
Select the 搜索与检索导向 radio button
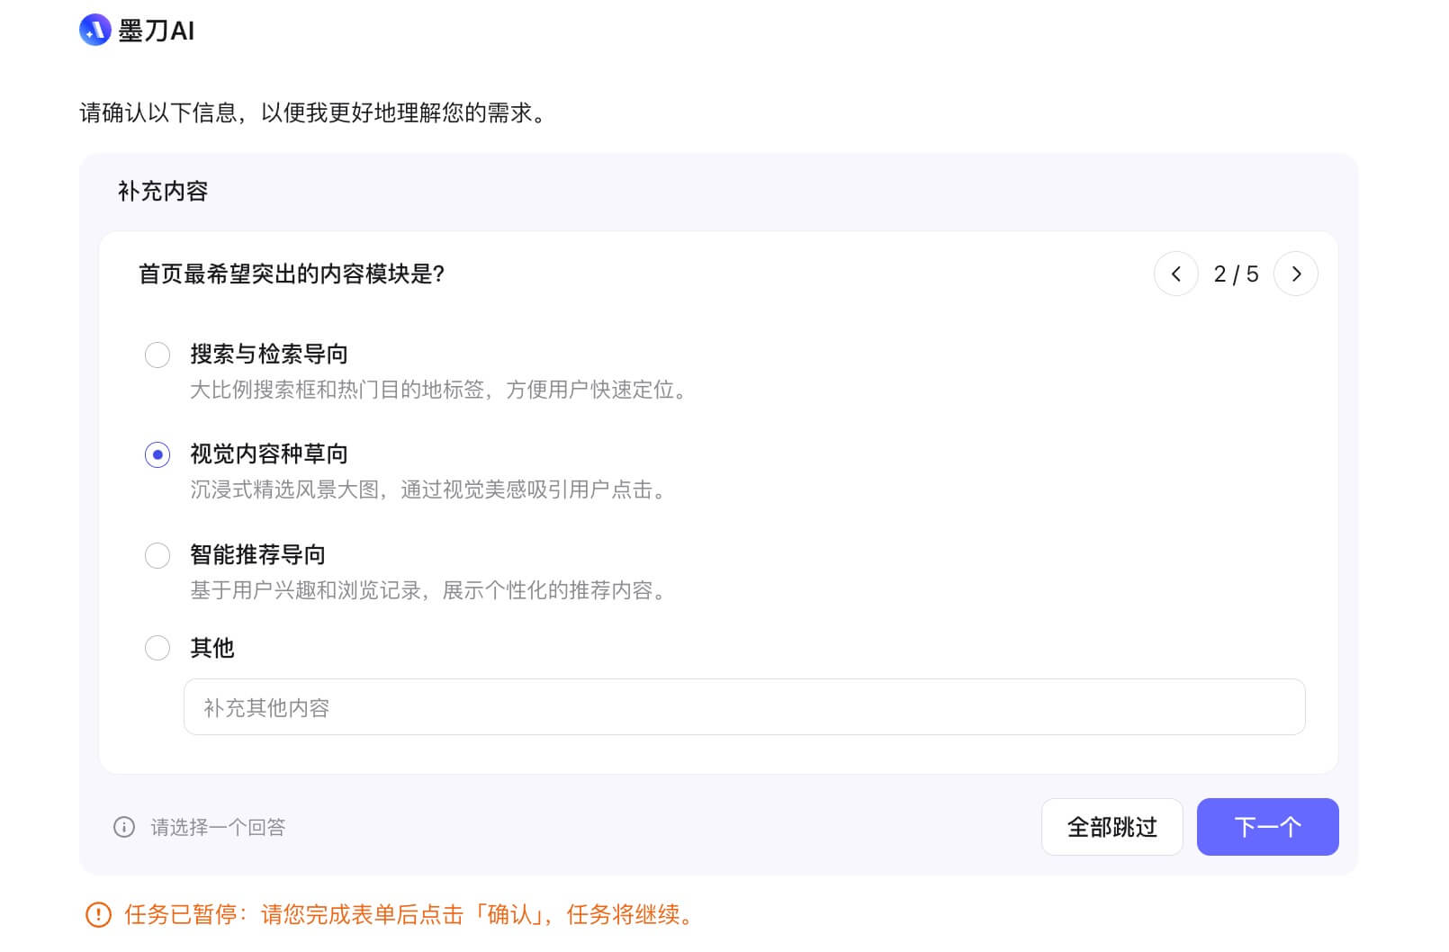click(157, 355)
